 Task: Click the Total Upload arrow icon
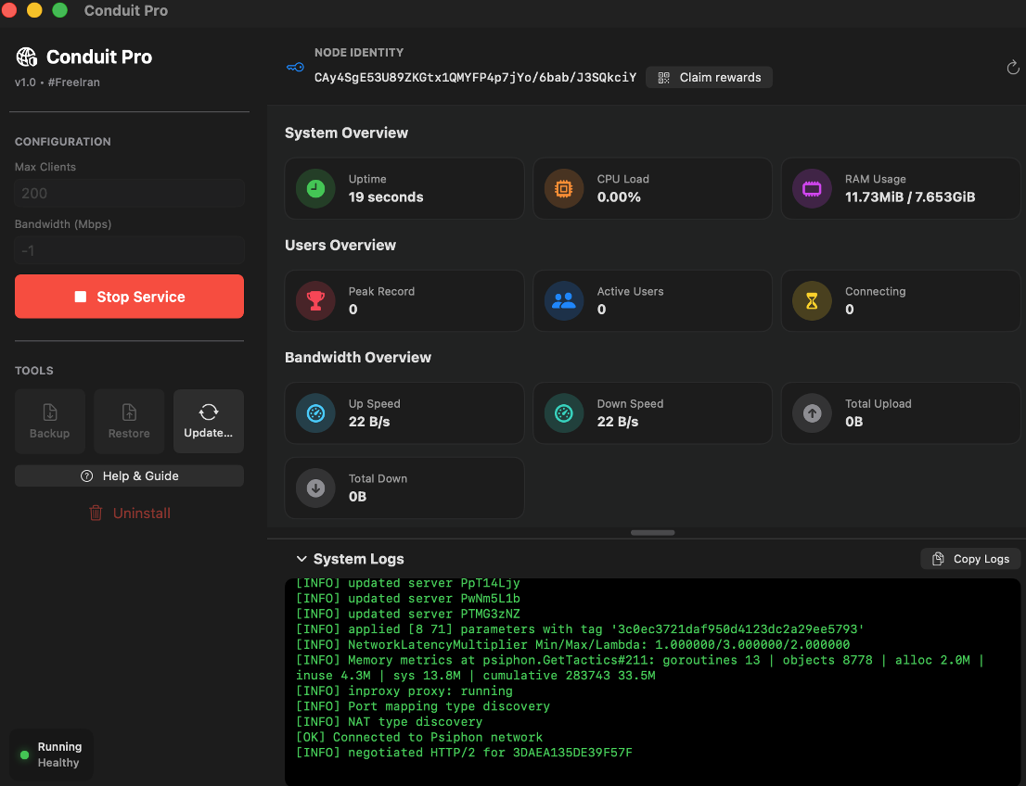811,413
